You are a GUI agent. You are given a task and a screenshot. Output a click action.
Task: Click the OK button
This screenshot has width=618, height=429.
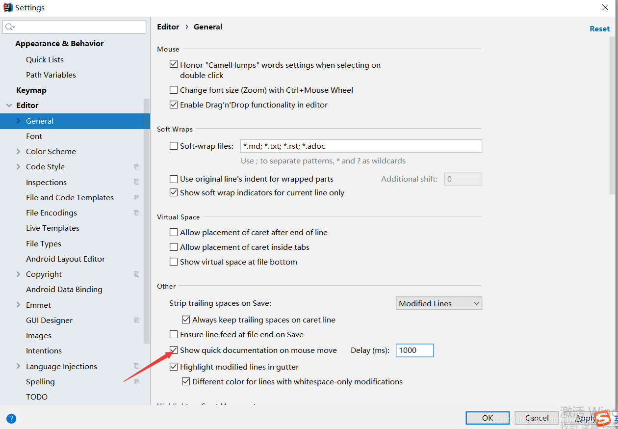click(x=488, y=418)
